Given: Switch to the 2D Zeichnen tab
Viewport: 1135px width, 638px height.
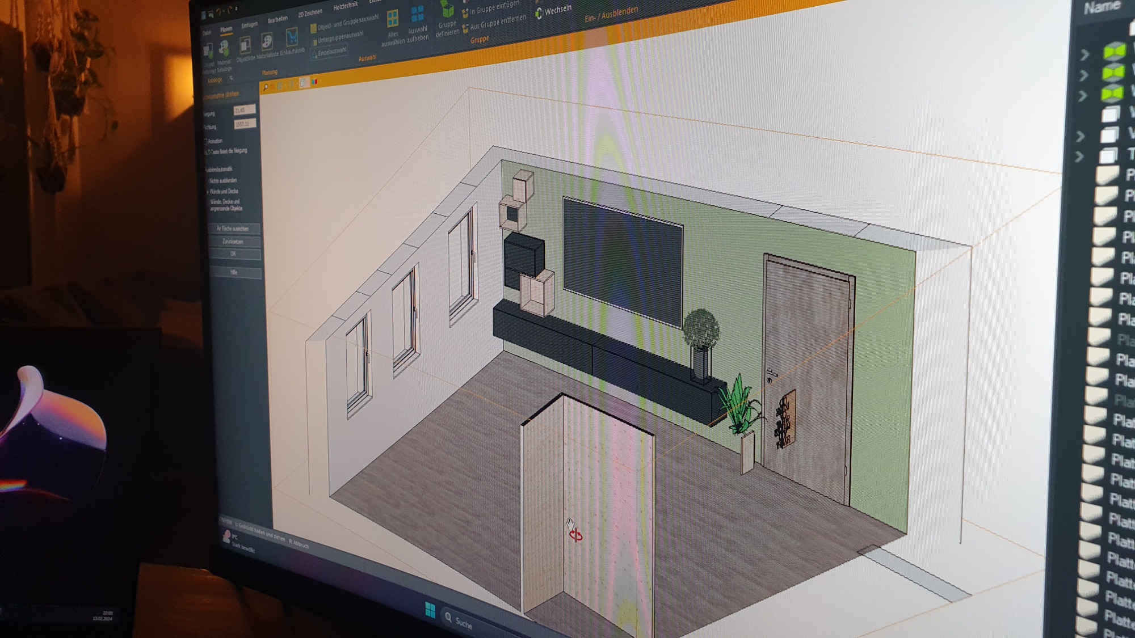Looking at the screenshot, I should tap(310, 13).
